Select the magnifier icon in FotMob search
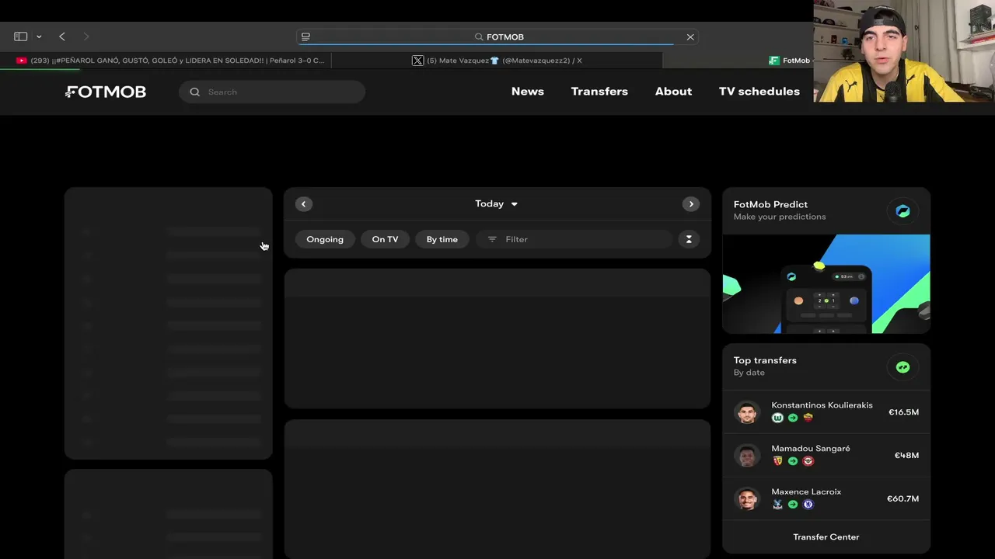The image size is (995, 559). tap(195, 92)
